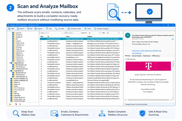Collapse the 'Jugendzeit ein' tree node

[10, 71]
